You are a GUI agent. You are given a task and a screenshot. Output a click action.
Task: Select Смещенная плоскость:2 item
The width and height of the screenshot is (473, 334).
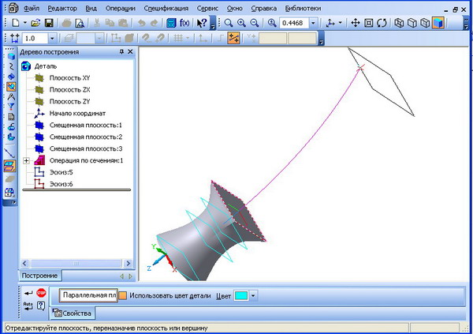coord(86,137)
